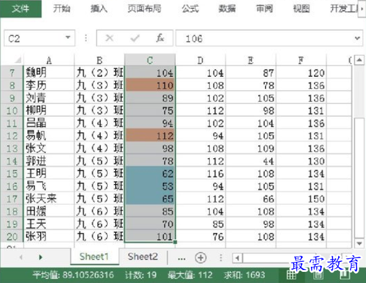
Task: Expand the formula bar chevron
Action: point(357,38)
